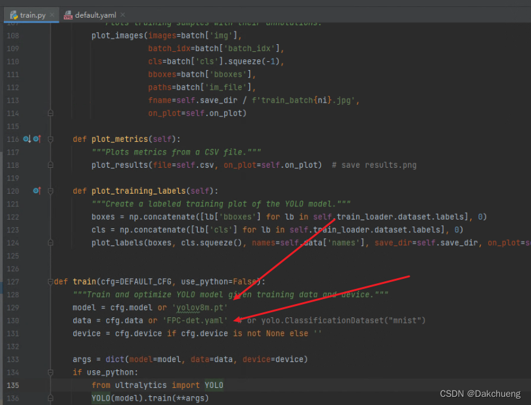531x405 pixels.
Task: Click the overridden-method gutter icon on line 116
Action: (x=27, y=139)
